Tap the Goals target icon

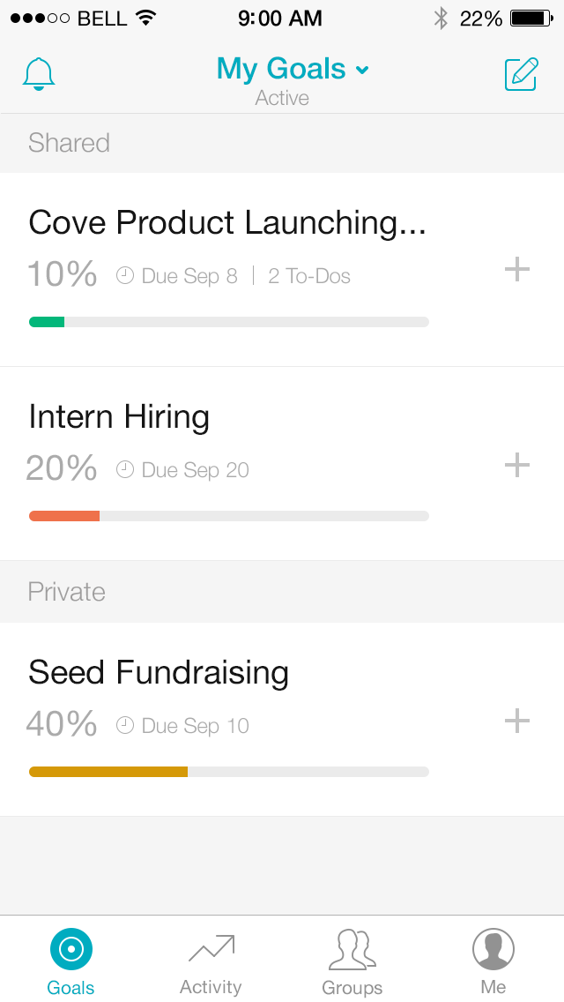[70, 949]
